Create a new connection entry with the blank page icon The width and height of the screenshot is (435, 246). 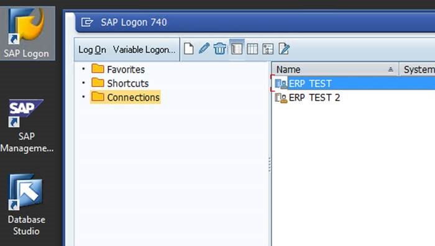coord(189,49)
